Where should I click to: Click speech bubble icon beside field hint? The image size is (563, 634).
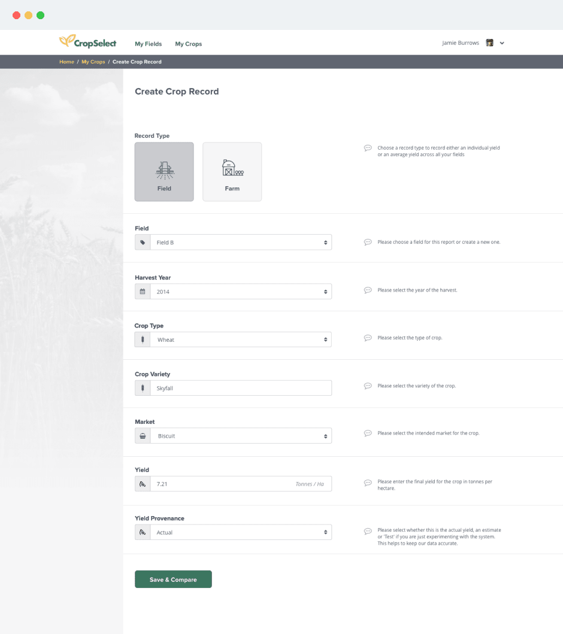pos(368,242)
